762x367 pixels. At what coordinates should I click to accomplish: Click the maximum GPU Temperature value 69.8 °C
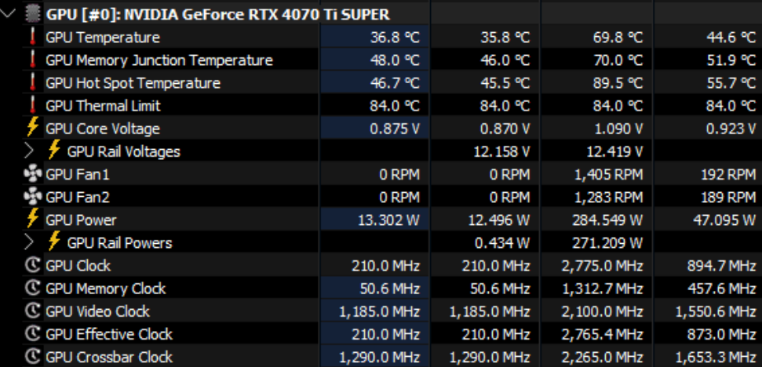coord(618,38)
